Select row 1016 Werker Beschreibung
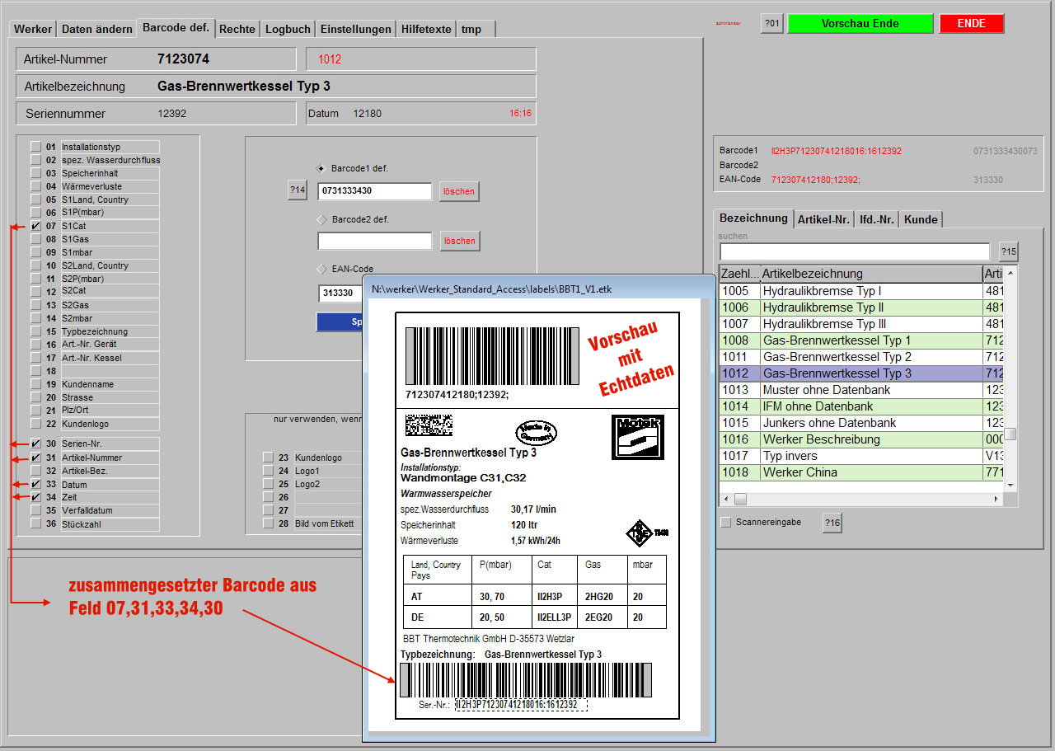This screenshot has height=751, width=1055. [862, 439]
